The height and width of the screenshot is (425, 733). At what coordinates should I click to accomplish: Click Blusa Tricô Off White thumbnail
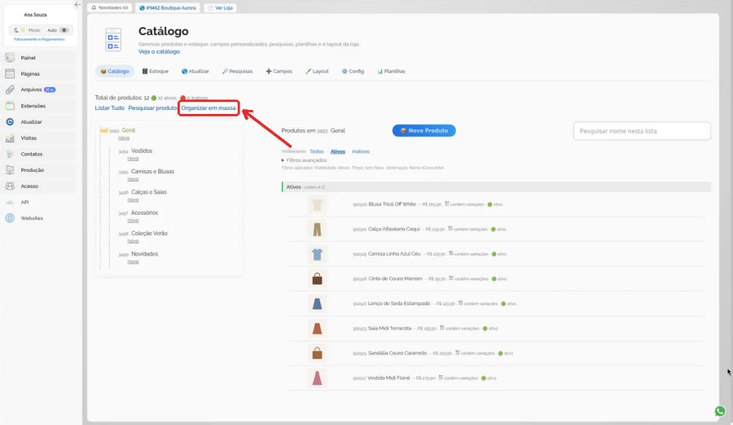pos(317,205)
